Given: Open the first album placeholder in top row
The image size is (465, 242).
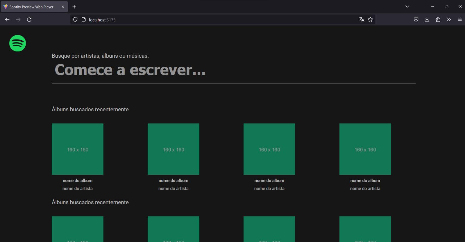Looking at the screenshot, I should click(x=78, y=149).
